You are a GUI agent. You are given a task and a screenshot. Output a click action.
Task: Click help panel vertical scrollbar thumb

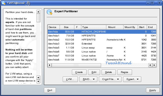pos(38,18)
